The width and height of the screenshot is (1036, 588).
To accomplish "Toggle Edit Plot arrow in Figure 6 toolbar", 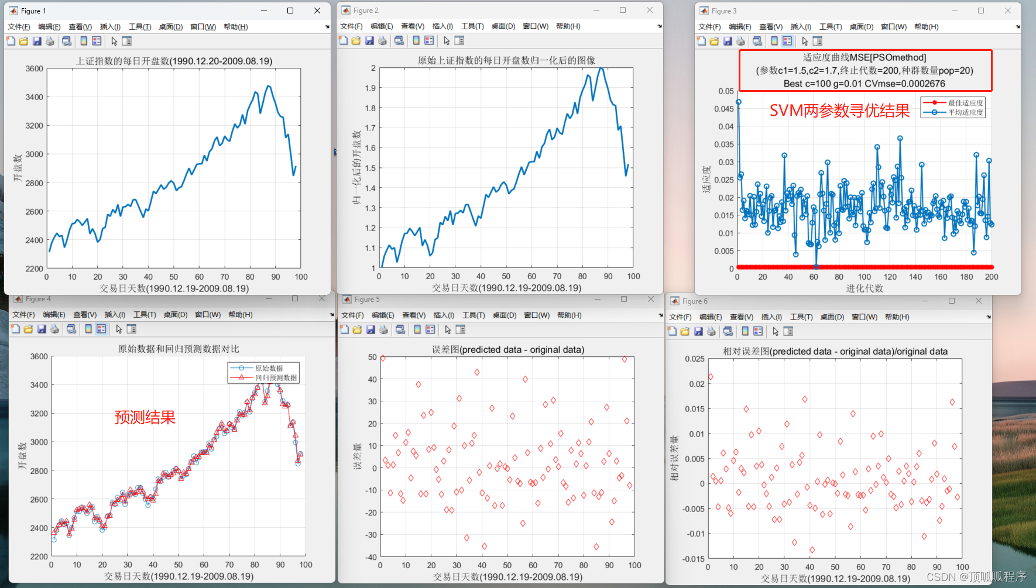I will tap(776, 331).
